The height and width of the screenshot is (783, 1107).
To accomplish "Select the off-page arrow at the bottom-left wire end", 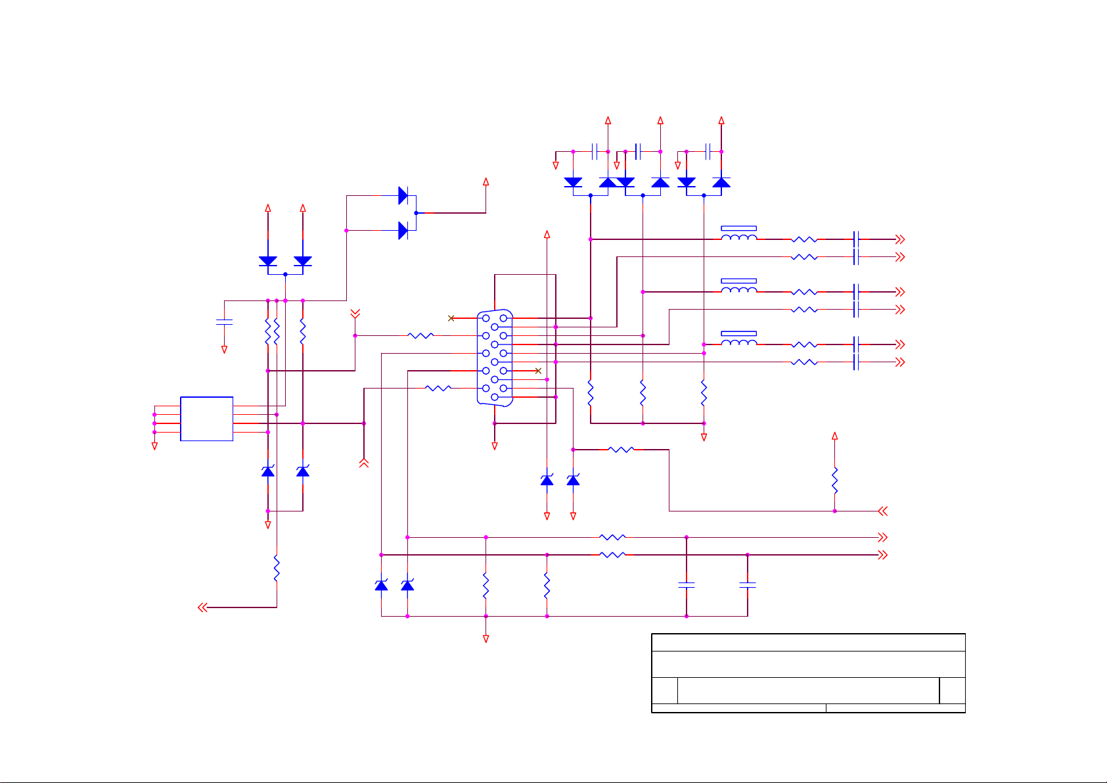I will pyautogui.click(x=203, y=607).
